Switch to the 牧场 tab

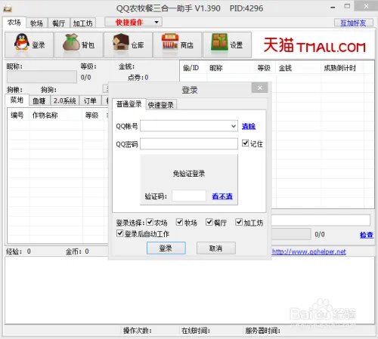click(x=36, y=23)
